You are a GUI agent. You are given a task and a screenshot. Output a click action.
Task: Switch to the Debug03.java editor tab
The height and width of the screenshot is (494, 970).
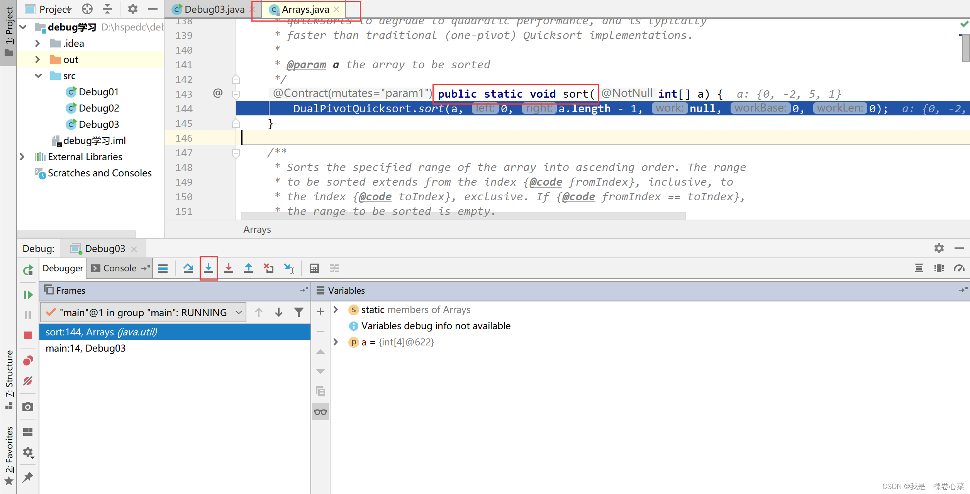point(214,9)
